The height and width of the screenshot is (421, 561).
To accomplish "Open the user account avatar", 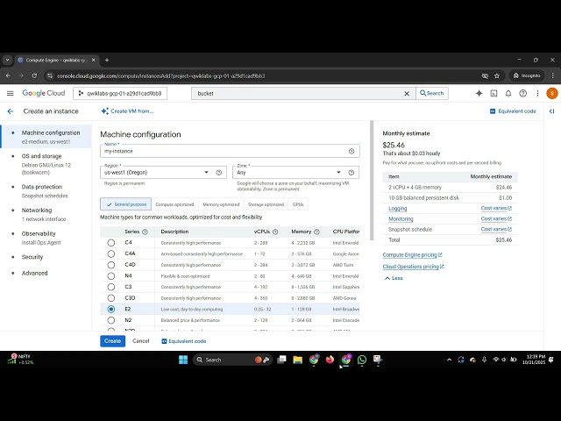I will pos(551,94).
